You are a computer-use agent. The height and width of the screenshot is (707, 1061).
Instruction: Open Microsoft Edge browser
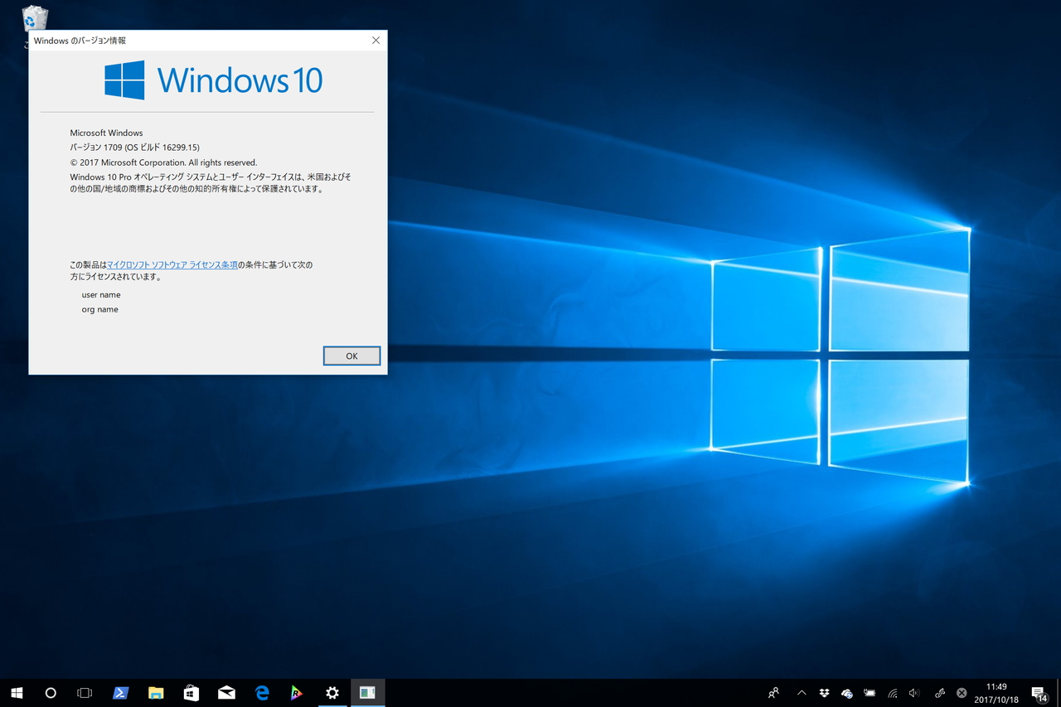(x=262, y=693)
